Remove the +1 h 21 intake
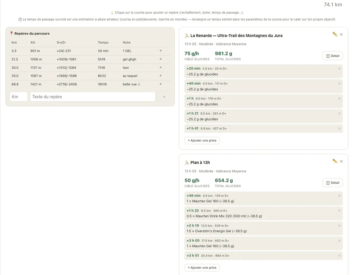The image size is (352, 275). pos(339,113)
